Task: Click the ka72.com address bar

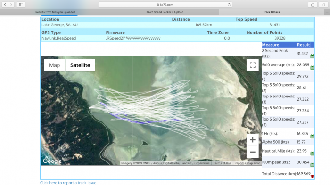Action: tap(165, 4)
